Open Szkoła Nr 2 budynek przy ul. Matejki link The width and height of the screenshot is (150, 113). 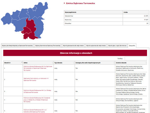(x=37, y=100)
